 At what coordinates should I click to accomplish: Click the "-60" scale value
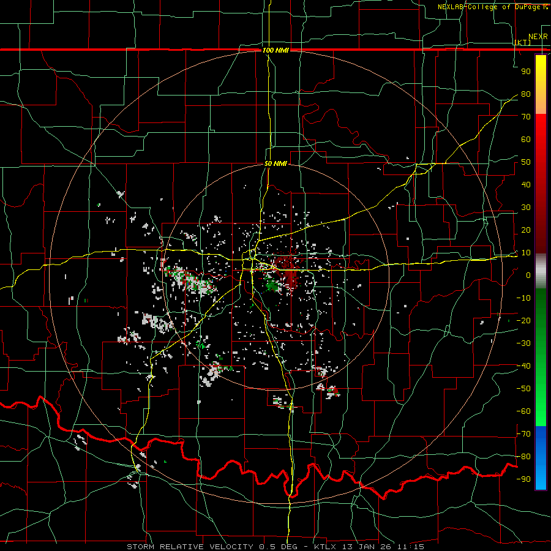[523, 411]
